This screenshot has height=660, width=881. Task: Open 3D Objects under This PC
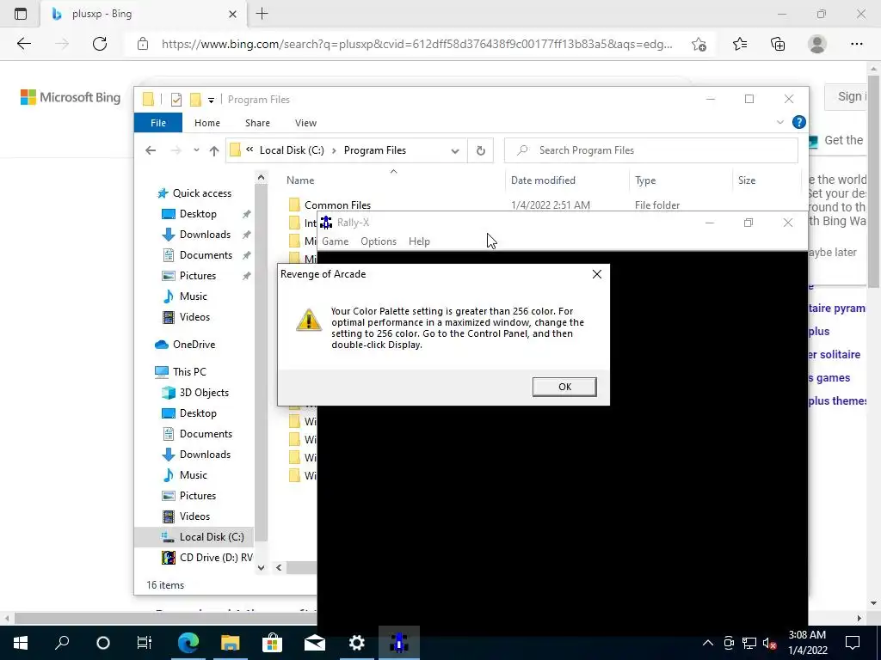[x=203, y=393]
